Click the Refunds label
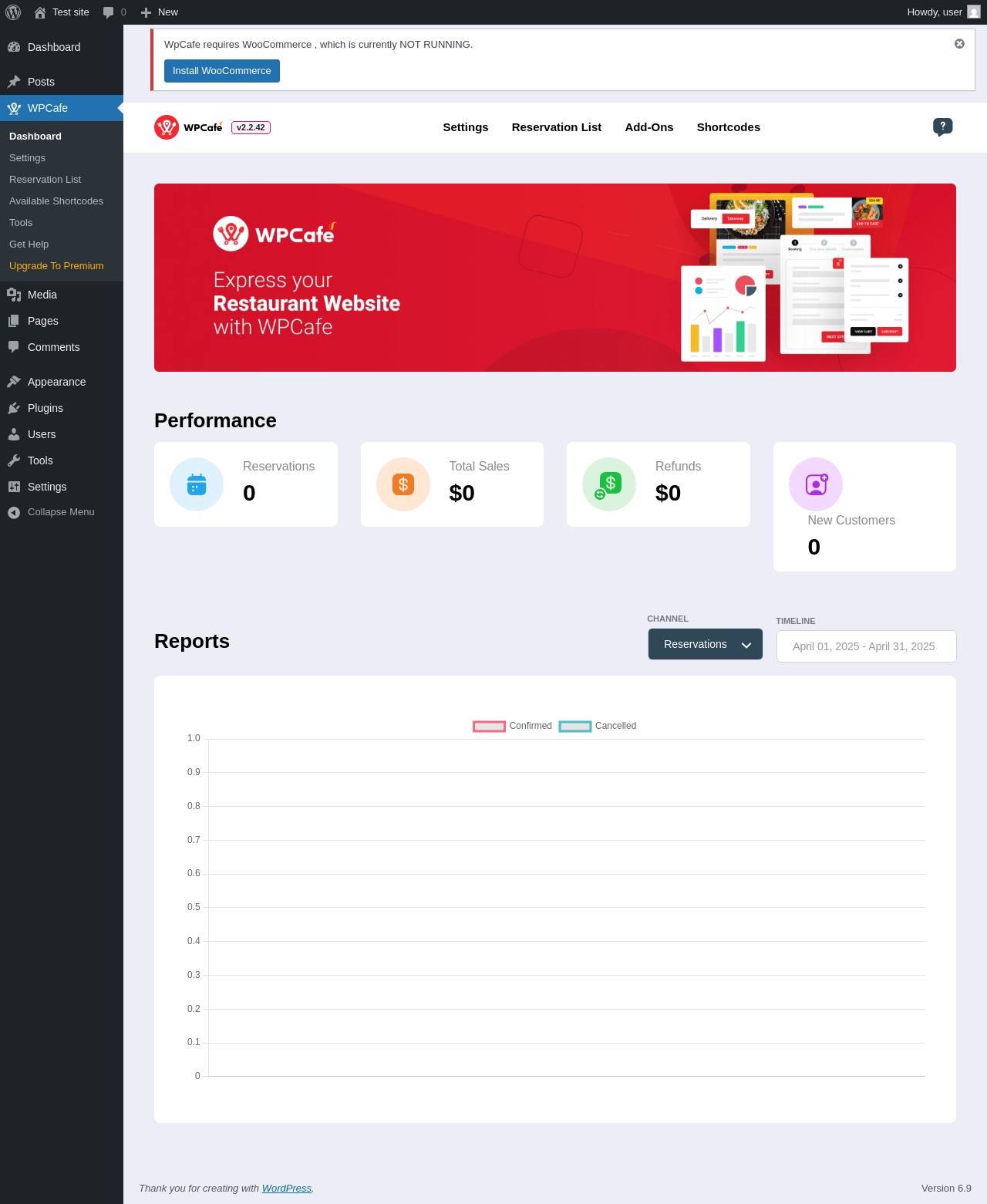The width and height of the screenshot is (987, 1204). point(679,467)
